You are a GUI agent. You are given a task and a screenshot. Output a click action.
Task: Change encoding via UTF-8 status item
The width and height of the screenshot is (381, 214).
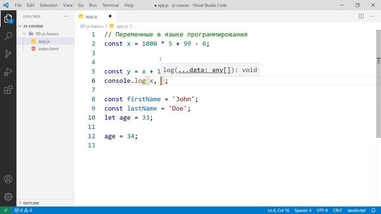tap(322, 210)
